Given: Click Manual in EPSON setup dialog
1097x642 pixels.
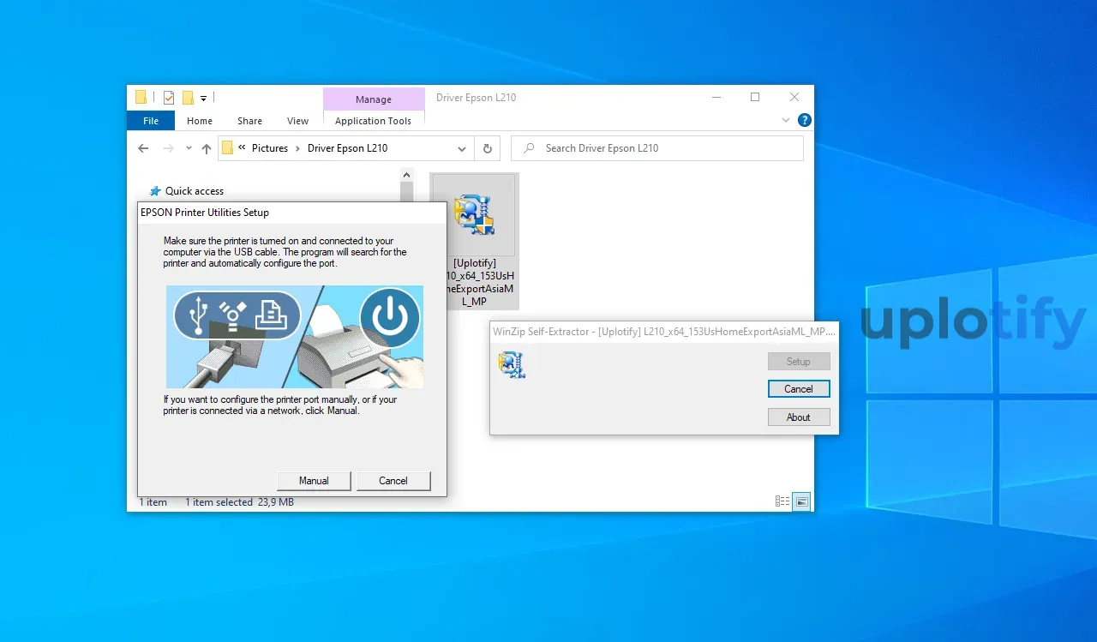Looking at the screenshot, I should 314,481.
